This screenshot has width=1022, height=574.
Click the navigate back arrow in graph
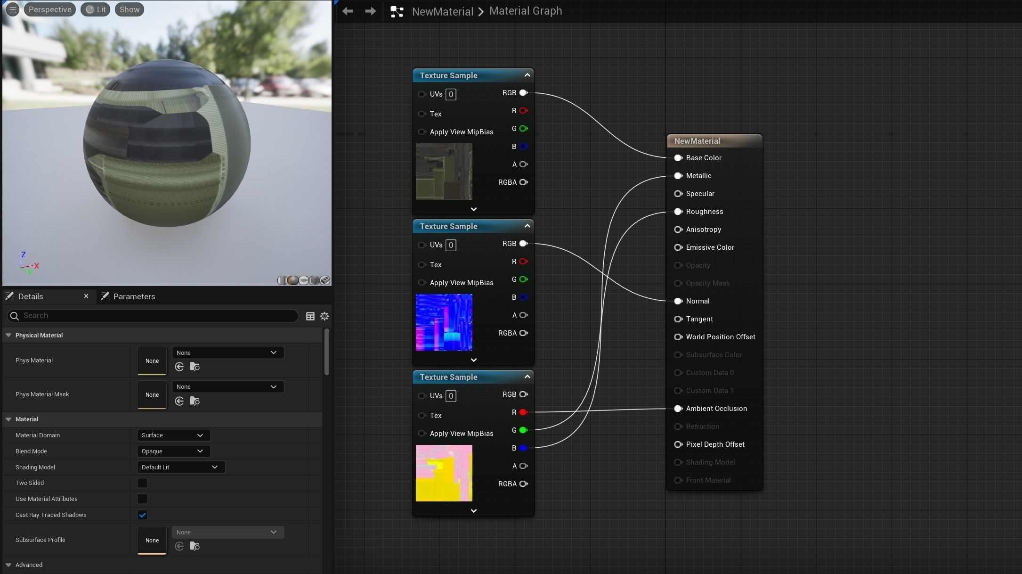348,11
